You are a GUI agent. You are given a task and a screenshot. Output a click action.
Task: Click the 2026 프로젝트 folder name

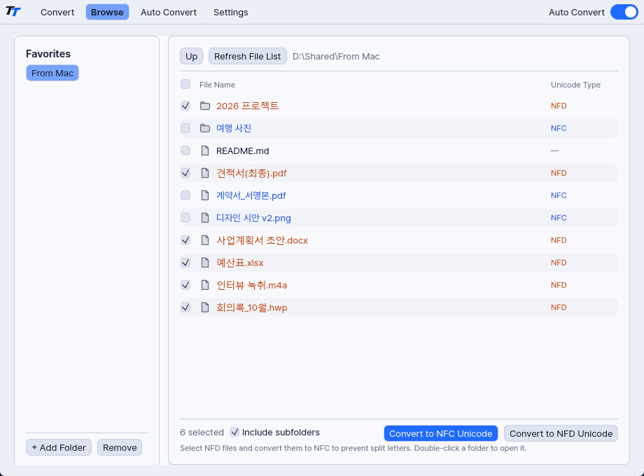point(248,106)
